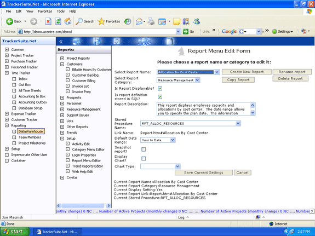Screen dimensions: 315x236
Task: Open the Edit menu
Action: (19, 11)
